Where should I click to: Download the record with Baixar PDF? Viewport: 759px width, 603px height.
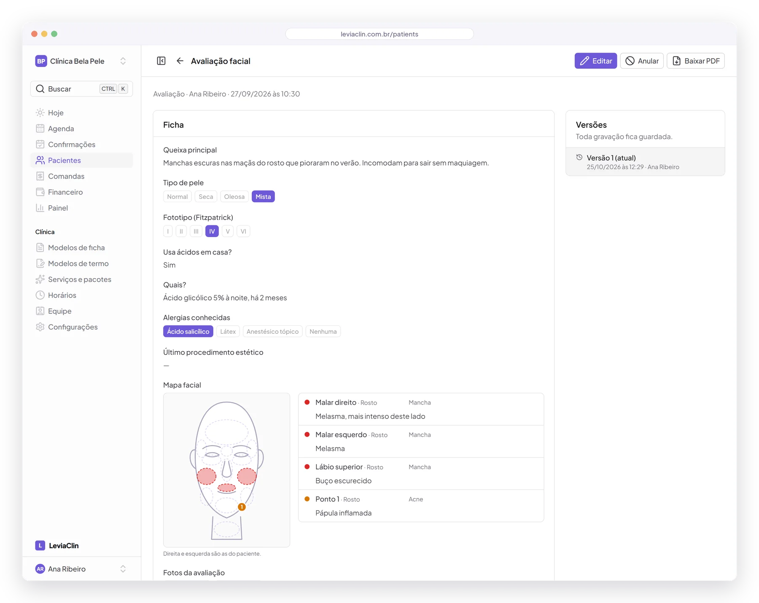(x=695, y=61)
